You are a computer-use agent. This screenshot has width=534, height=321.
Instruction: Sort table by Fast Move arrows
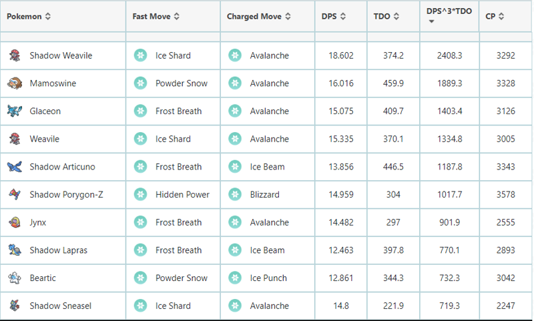pyautogui.click(x=176, y=16)
